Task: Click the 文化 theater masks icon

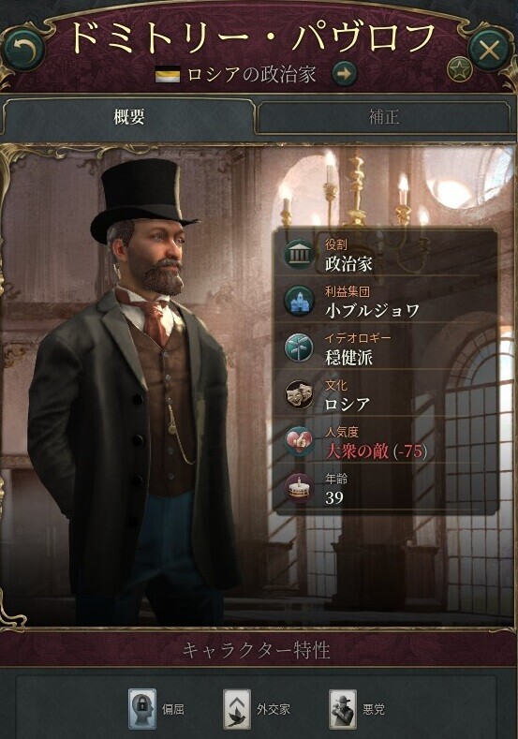Action: click(x=300, y=394)
